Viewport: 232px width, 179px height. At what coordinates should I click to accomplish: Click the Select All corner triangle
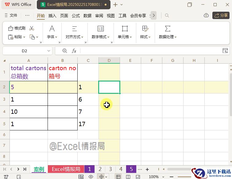[5, 61]
